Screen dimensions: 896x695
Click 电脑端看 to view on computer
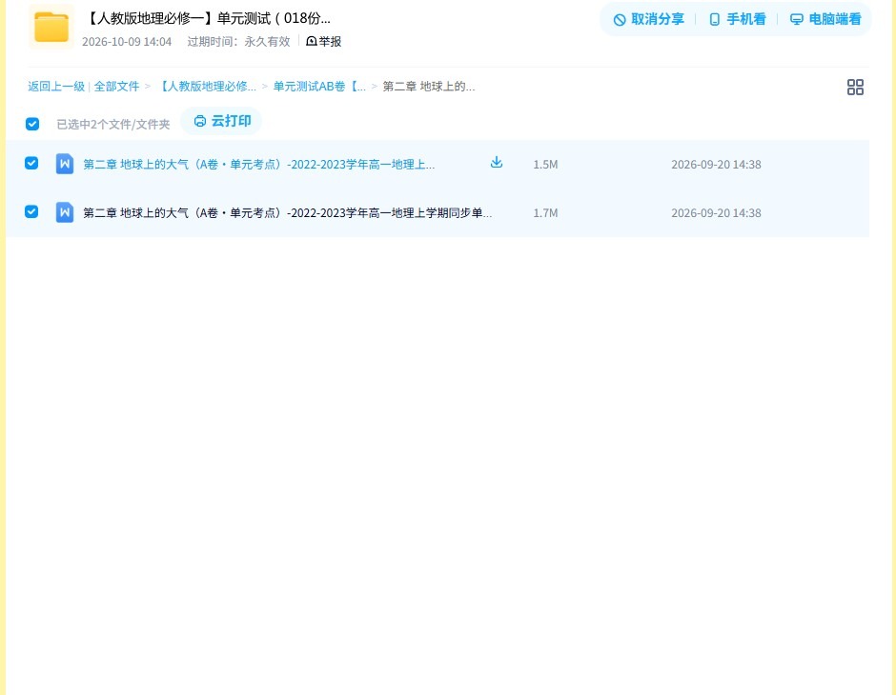click(825, 19)
